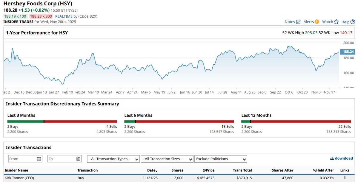Open the All Transaction Types dropdown
358x182 pixels.
113,159
